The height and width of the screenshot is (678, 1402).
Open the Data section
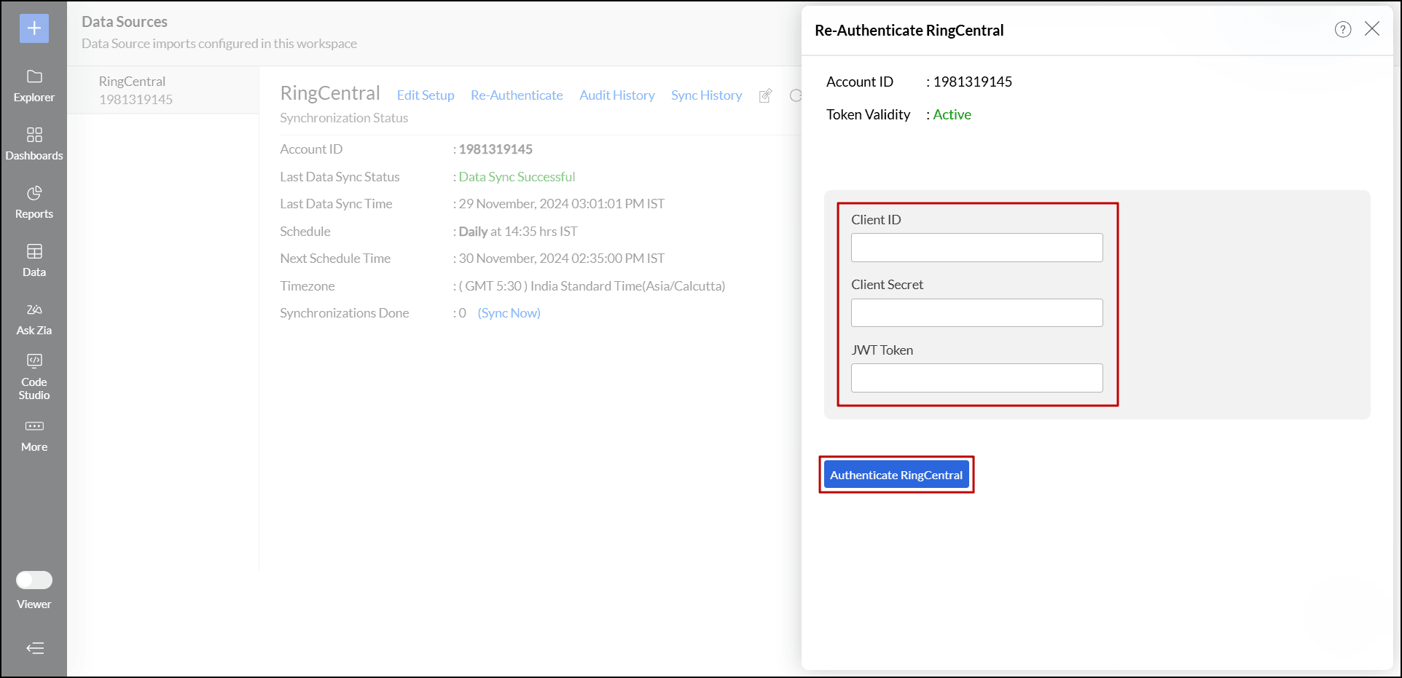(34, 261)
